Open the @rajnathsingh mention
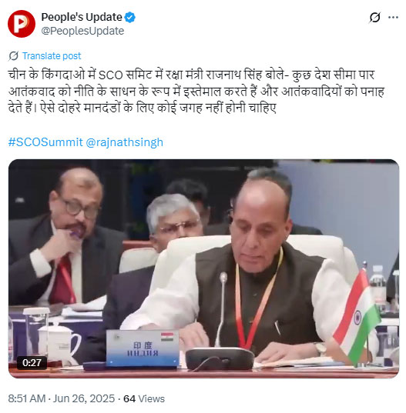 (x=125, y=142)
